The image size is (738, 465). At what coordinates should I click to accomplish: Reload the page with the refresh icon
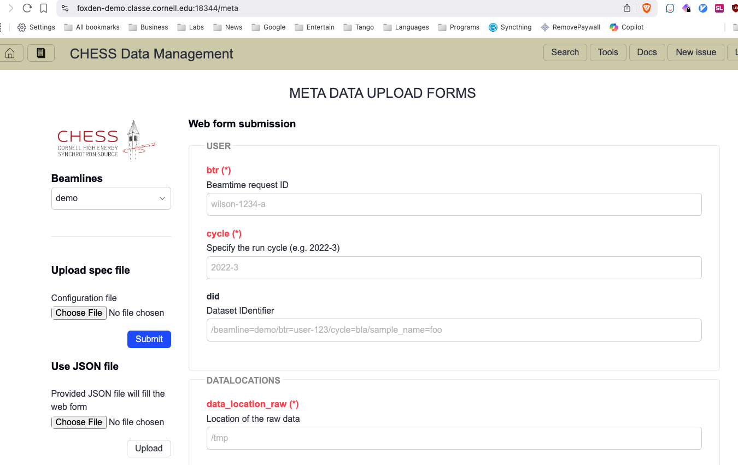27,8
